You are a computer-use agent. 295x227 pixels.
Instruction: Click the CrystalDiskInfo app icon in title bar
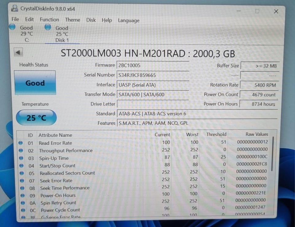(14, 8)
